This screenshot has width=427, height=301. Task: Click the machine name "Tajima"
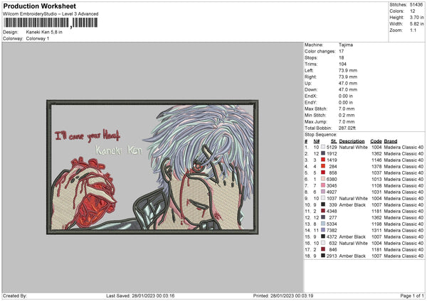(x=346, y=45)
